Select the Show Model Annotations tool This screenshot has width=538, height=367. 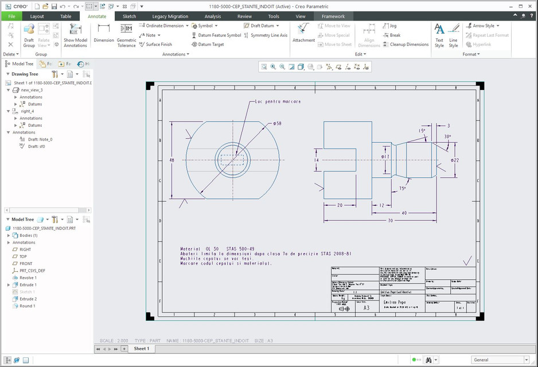pyautogui.click(x=75, y=36)
